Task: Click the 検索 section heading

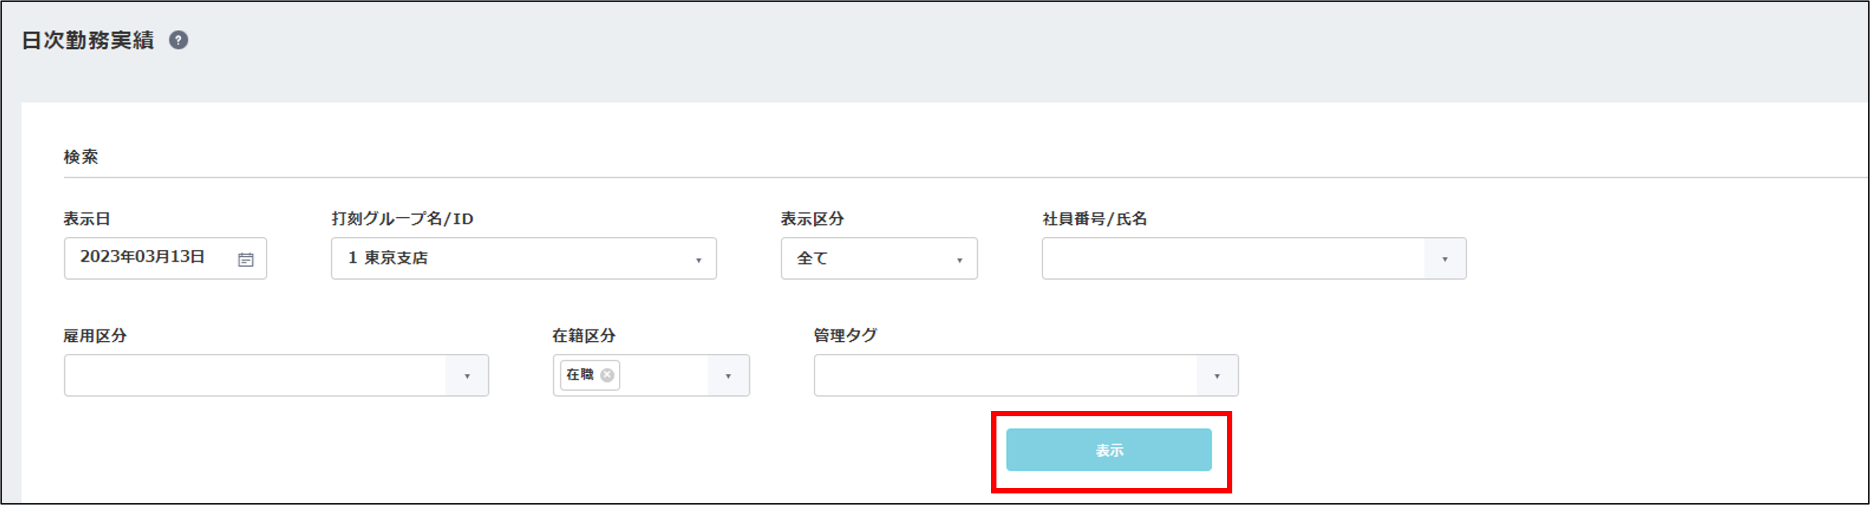Action: (80, 157)
